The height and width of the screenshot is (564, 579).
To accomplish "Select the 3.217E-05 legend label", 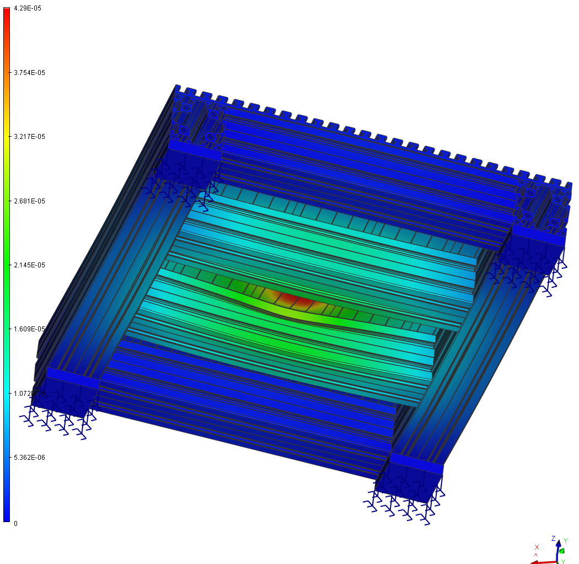I will click(x=29, y=137).
